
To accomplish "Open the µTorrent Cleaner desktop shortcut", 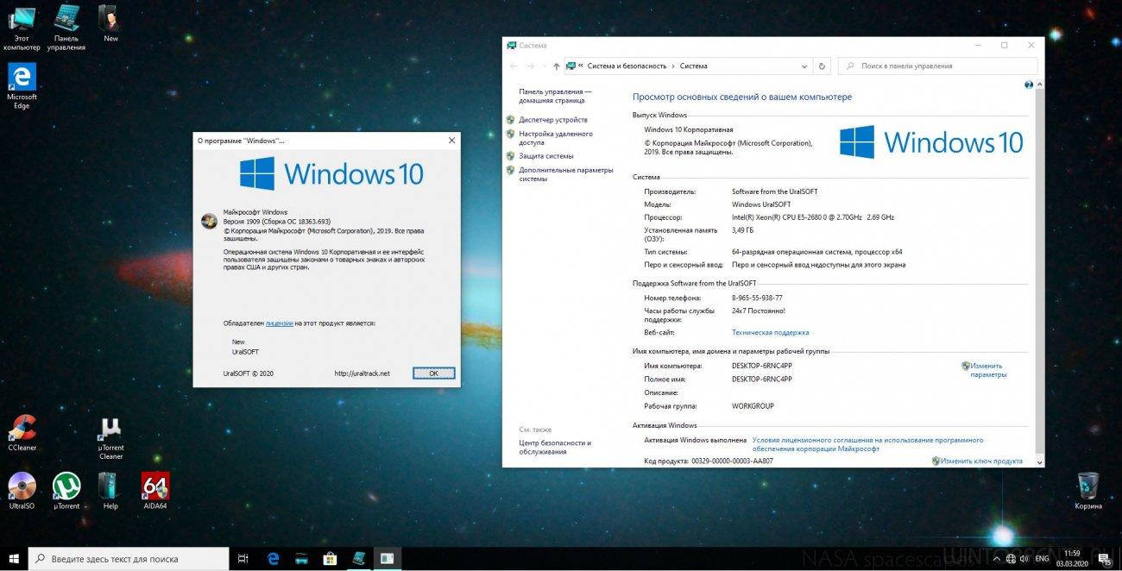I will click(x=110, y=437).
